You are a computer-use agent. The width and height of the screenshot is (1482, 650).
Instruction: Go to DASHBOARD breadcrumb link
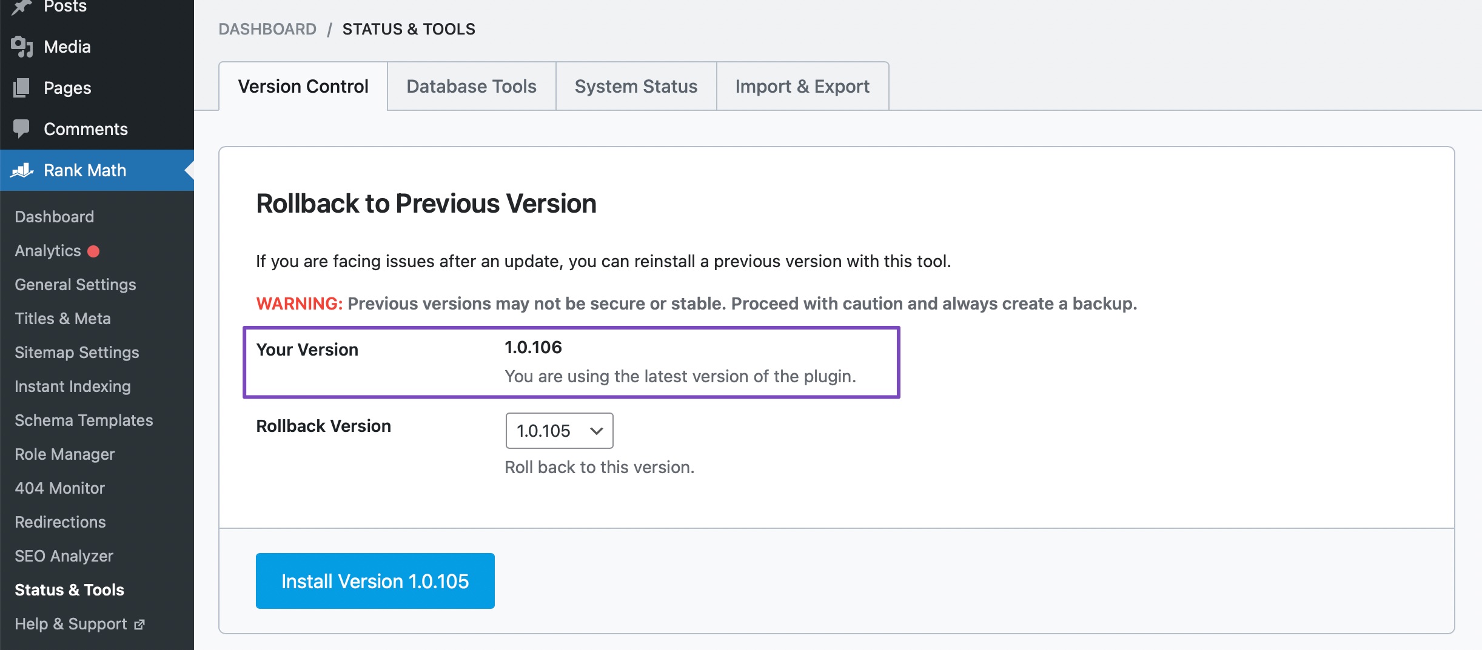(x=267, y=29)
